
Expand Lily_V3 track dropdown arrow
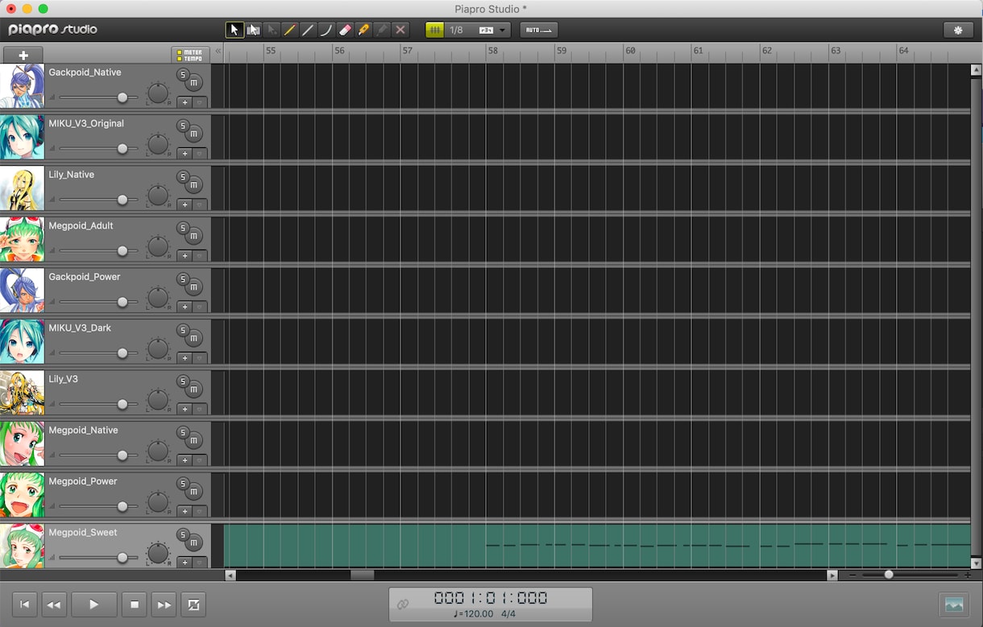pyautogui.click(x=199, y=409)
